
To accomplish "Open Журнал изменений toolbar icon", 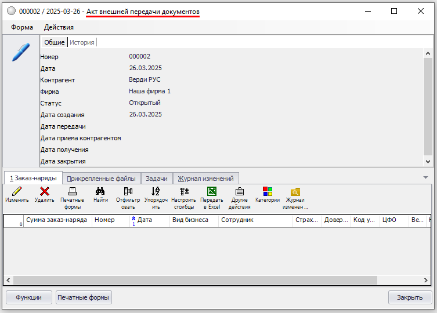I will [295, 192].
